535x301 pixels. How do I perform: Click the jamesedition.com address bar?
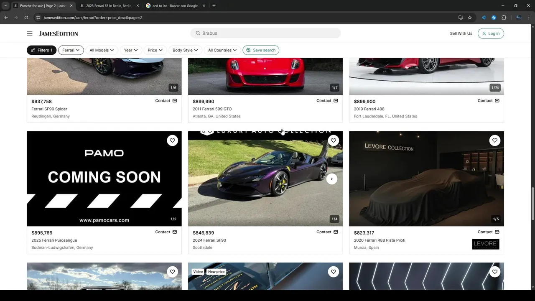coord(247,18)
